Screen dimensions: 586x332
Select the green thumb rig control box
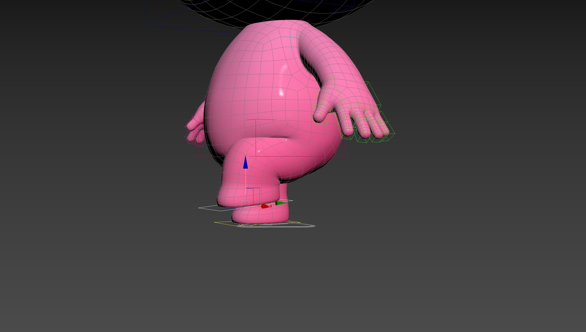click(320, 114)
